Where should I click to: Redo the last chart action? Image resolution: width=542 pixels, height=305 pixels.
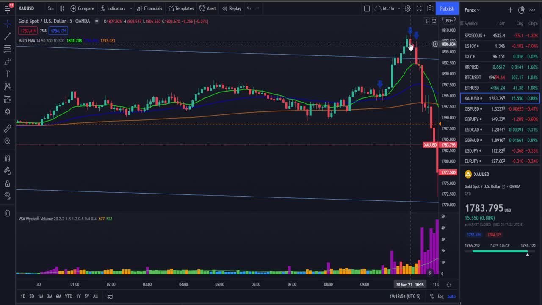[257, 8]
